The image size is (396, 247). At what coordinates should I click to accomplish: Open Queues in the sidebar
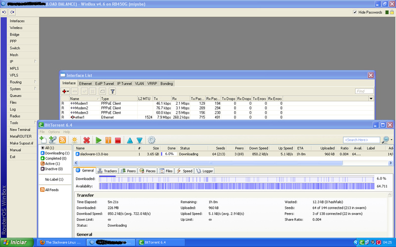[x=16, y=95]
